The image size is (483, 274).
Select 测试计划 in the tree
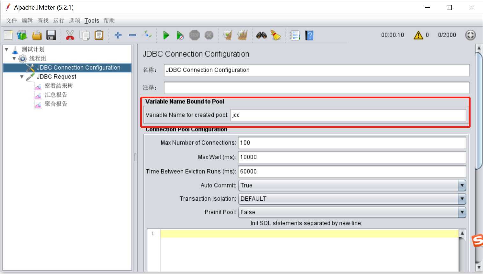pyautogui.click(x=33, y=49)
